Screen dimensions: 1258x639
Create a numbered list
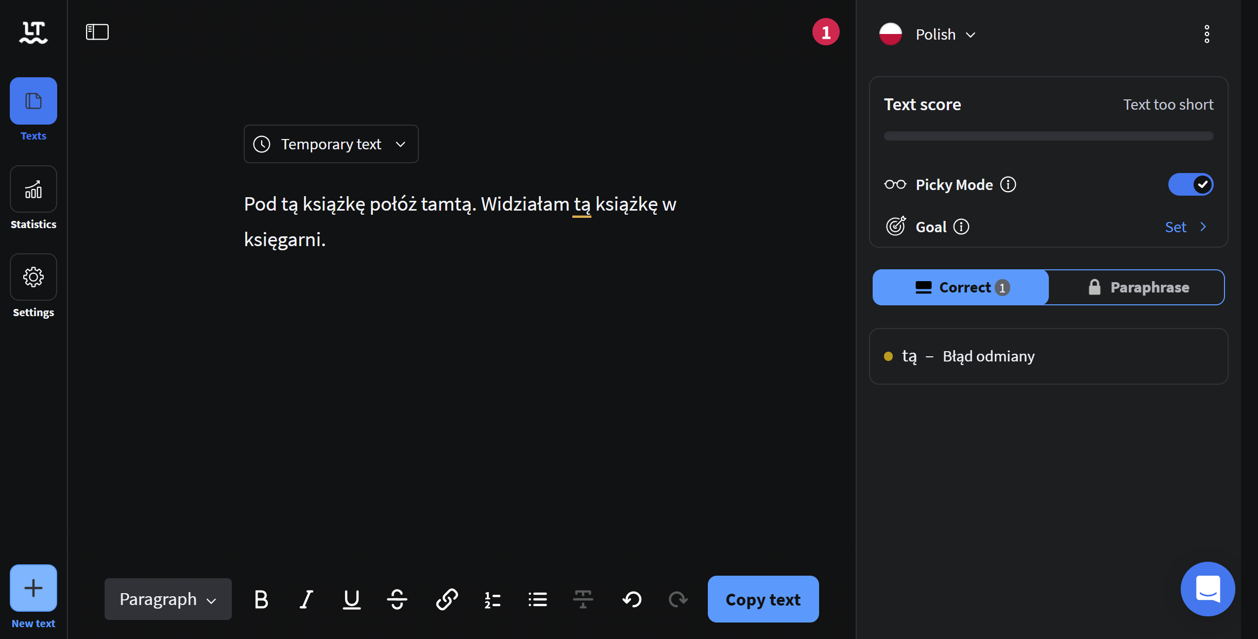coord(492,599)
